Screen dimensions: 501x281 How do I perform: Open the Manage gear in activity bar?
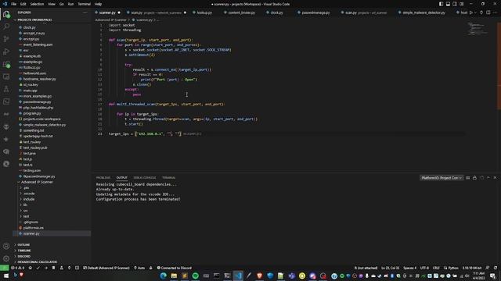[6, 258]
